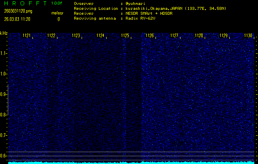The height and width of the screenshot is (164, 258).
Task: Click the 0.6 kHz axis label
Action: pyautogui.click(x=3, y=156)
